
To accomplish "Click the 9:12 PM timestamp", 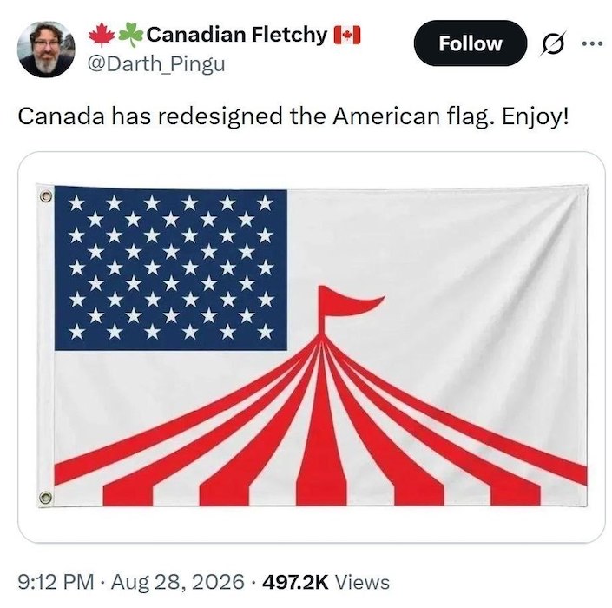I will click(x=56, y=582).
